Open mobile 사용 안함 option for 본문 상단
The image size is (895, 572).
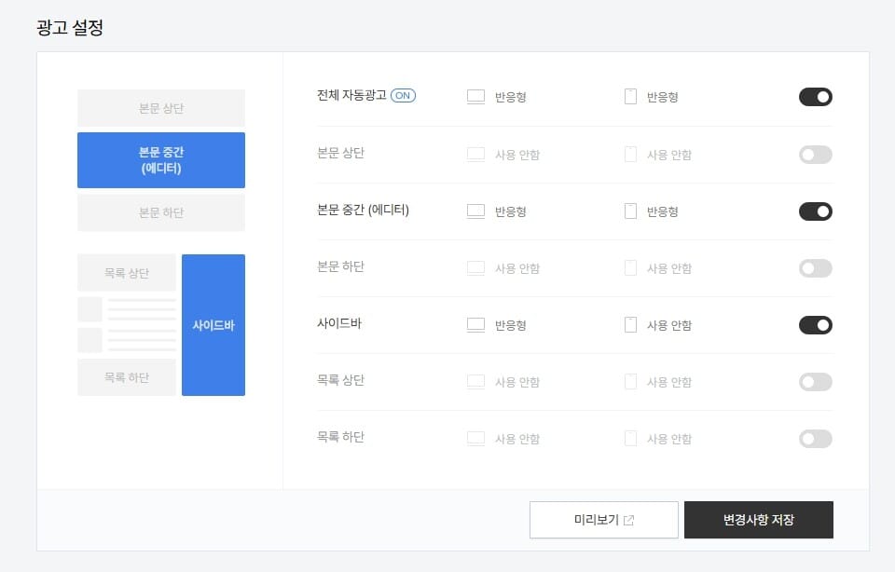tap(669, 155)
